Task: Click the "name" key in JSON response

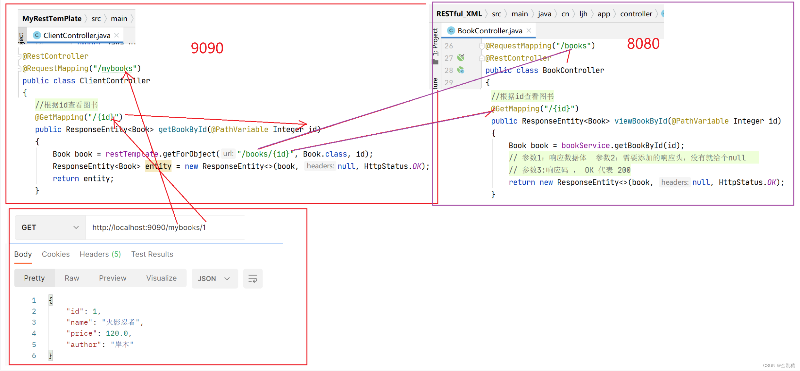Action: coord(79,322)
